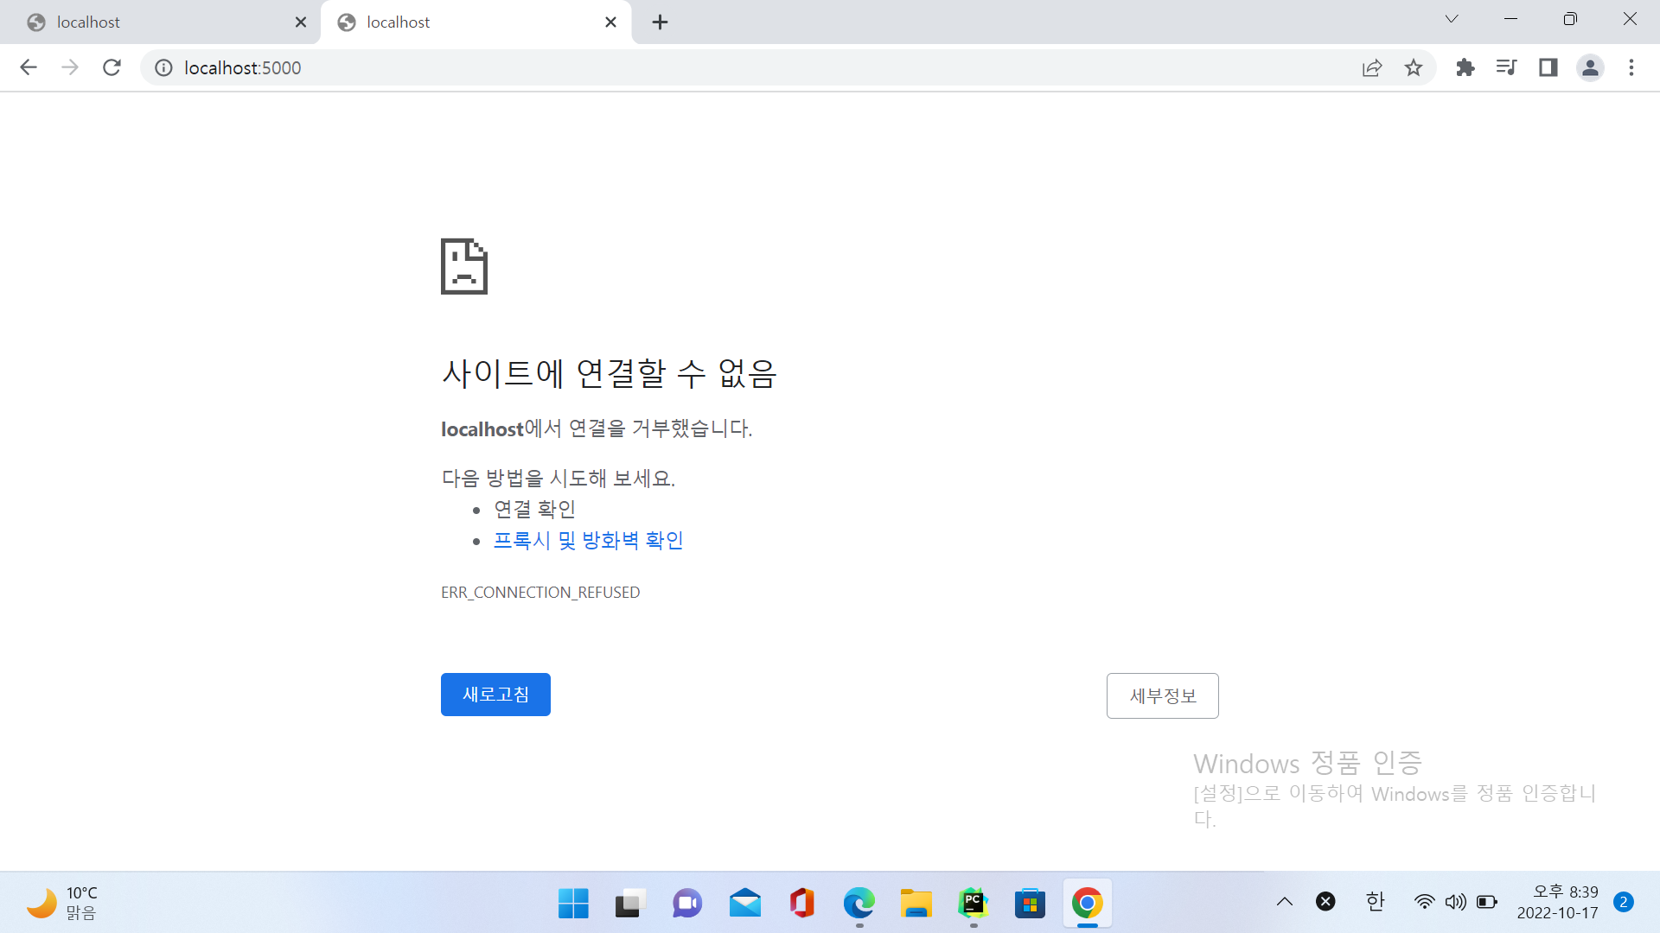Open a new tab with the plus
1660x933 pixels.
coord(661,22)
